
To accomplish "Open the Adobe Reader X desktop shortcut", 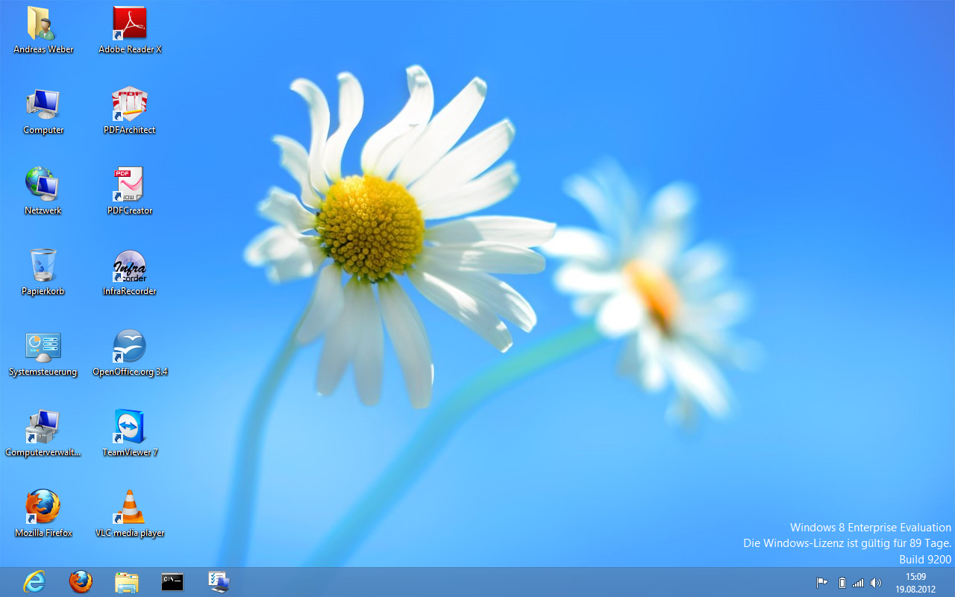I will 130,24.
